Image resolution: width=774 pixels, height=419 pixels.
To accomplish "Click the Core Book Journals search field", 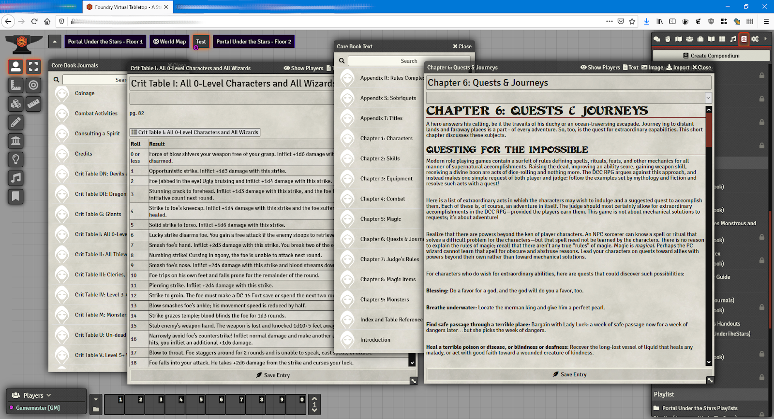I will (95, 80).
